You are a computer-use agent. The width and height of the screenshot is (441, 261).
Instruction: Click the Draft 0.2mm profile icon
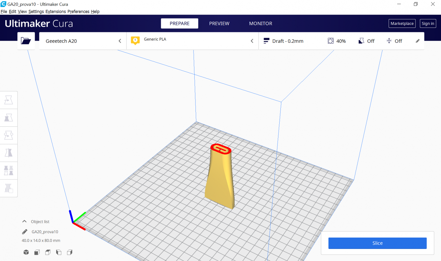(x=266, y=41)
